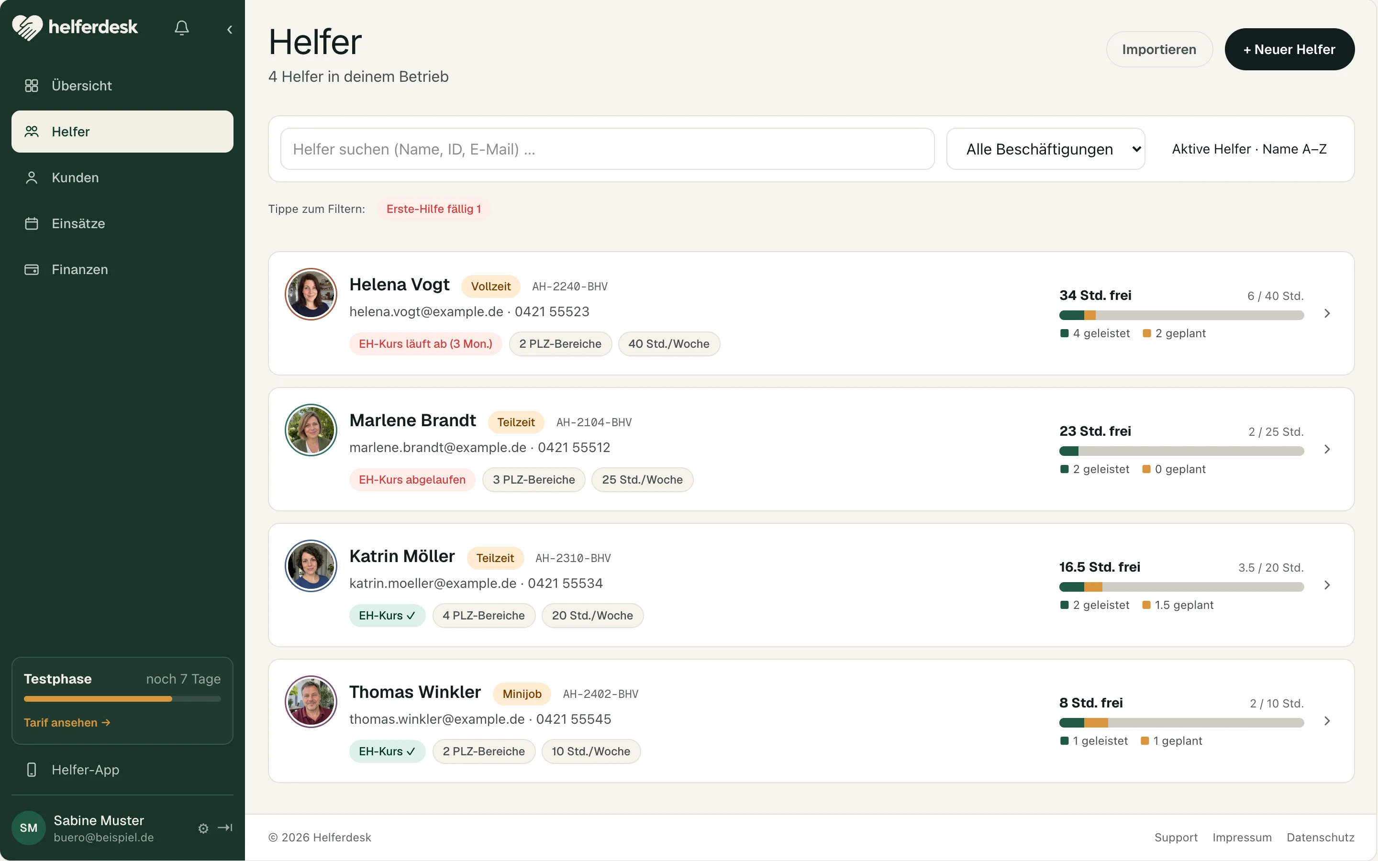Go to Übersicht in the sidebar
1378x861 pixels.
122,86
